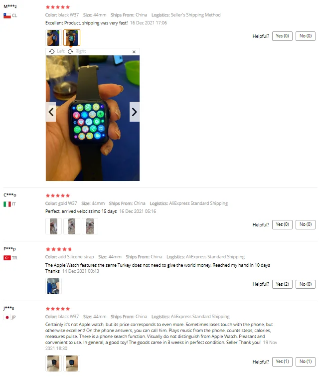
Task: Open second photo in C***o's review
Action: click(72, 226)
